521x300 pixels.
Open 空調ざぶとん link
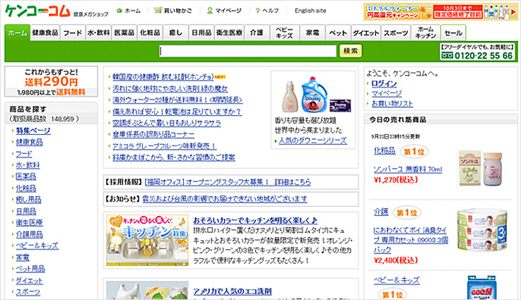166,123
